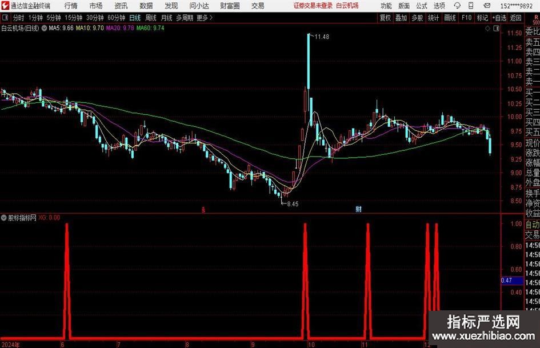Select the 月线 monthly period tab
The height and width of the screenshot is (348, 540).
(x=166, y=18)
